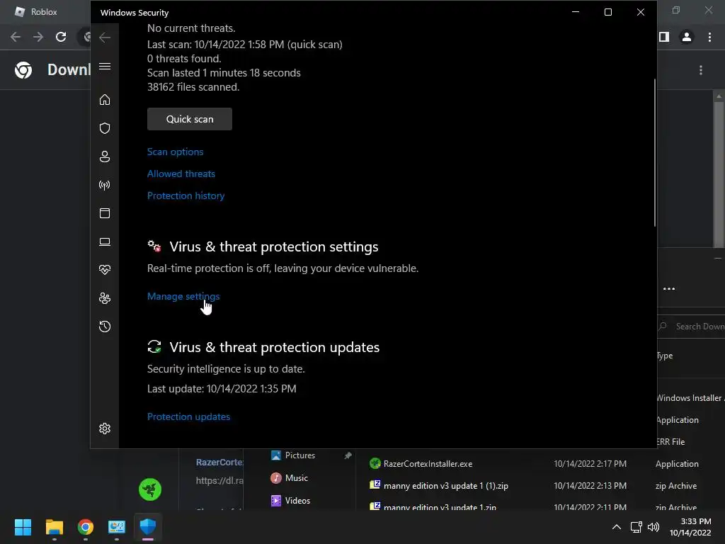This screenshot has width=725, height=544.
Task: Go forward in Chrome browser
Action: tap(38, 37)
